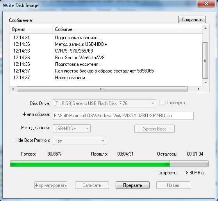Open the Метод записи USB-HDD+ dropdown

click(71, 129)
